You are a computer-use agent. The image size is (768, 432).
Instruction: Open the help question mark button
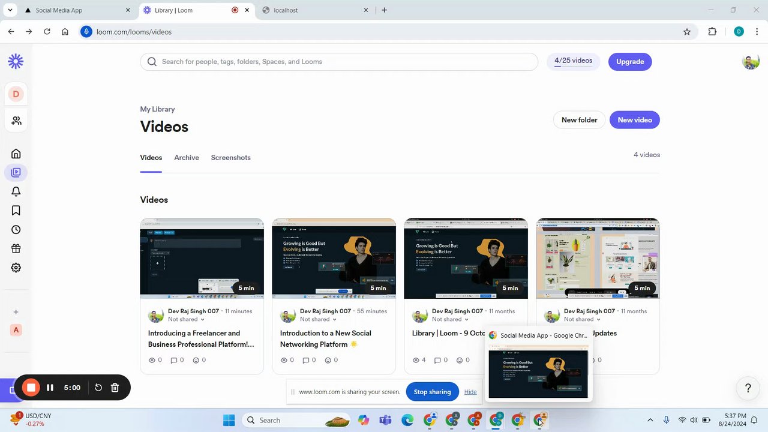(748, 388)
